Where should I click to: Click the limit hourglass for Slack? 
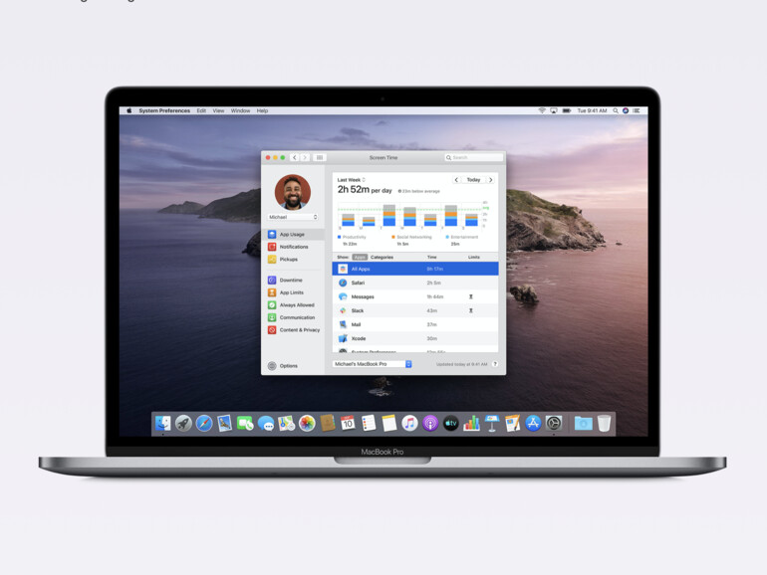tap(471, 310)
